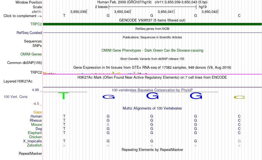Click the RepeatMasker side label
The height and width of the screenshot is (160, 262).
pos(30,153)
